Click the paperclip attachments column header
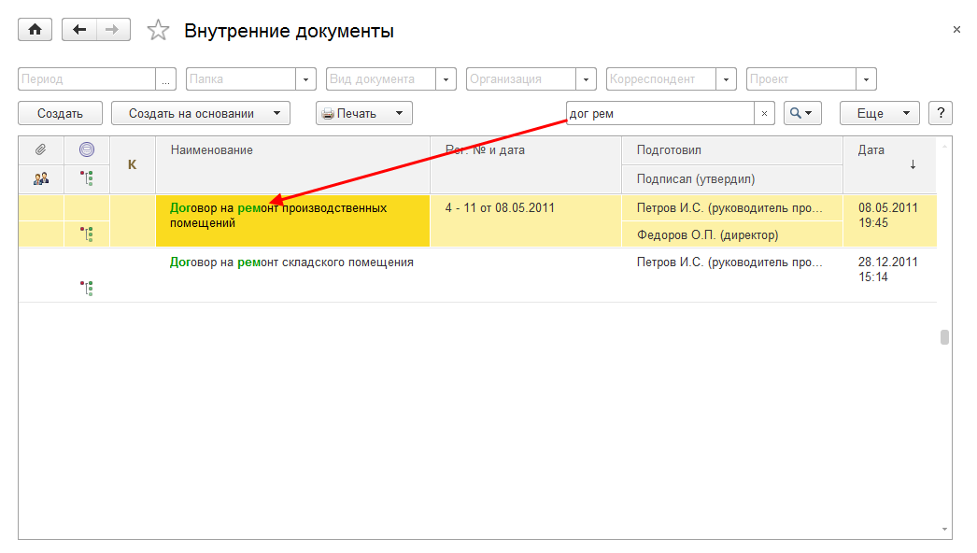 point(41,149)
